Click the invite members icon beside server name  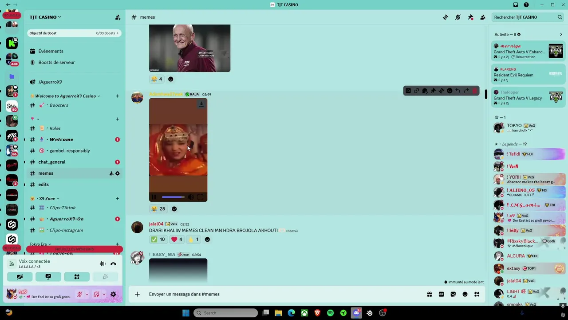pyautogui.click(x=118, y=17)
